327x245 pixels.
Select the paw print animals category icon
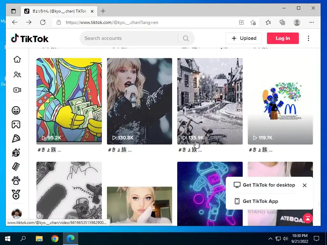(16, 181)
